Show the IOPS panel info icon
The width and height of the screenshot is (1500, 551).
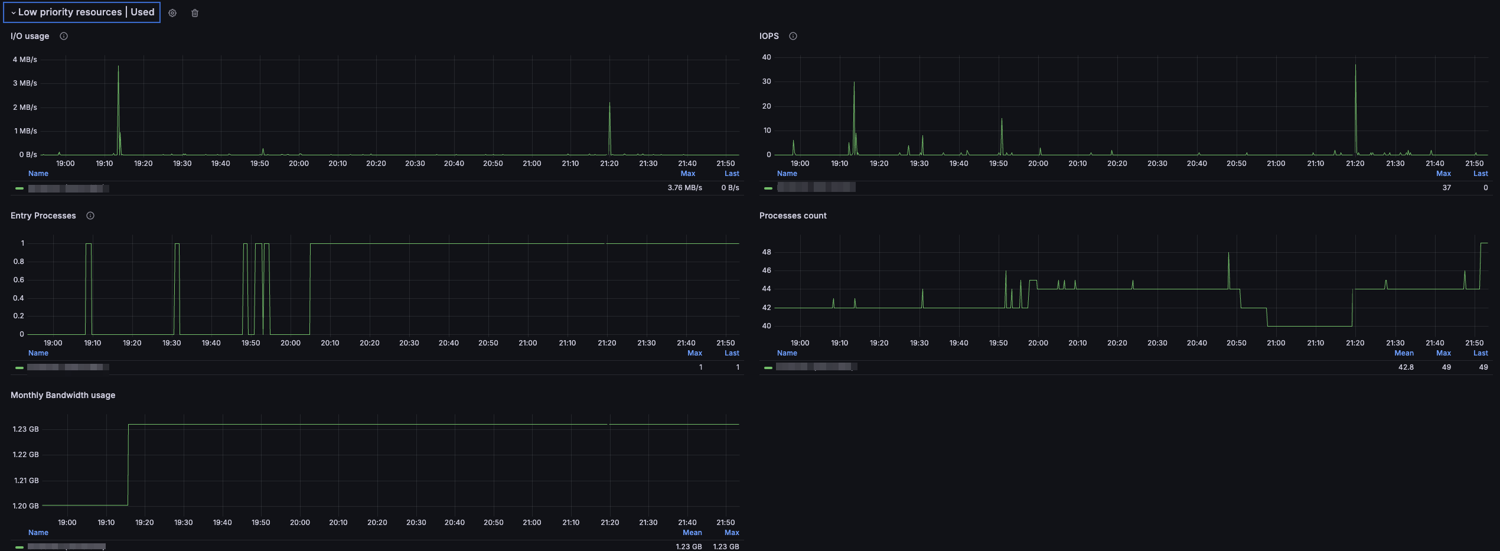793,36
